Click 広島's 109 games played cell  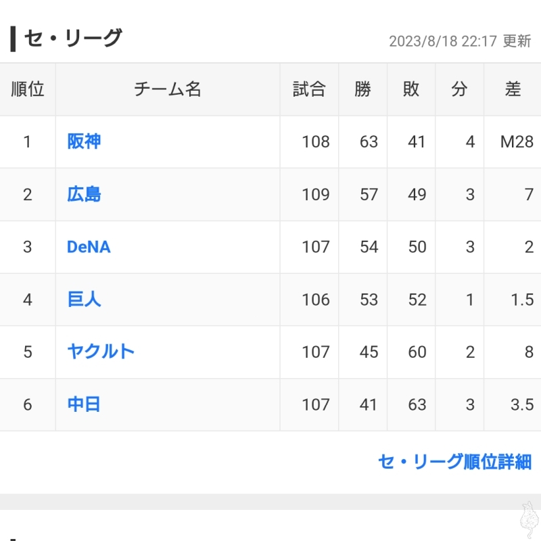[316, 194]
